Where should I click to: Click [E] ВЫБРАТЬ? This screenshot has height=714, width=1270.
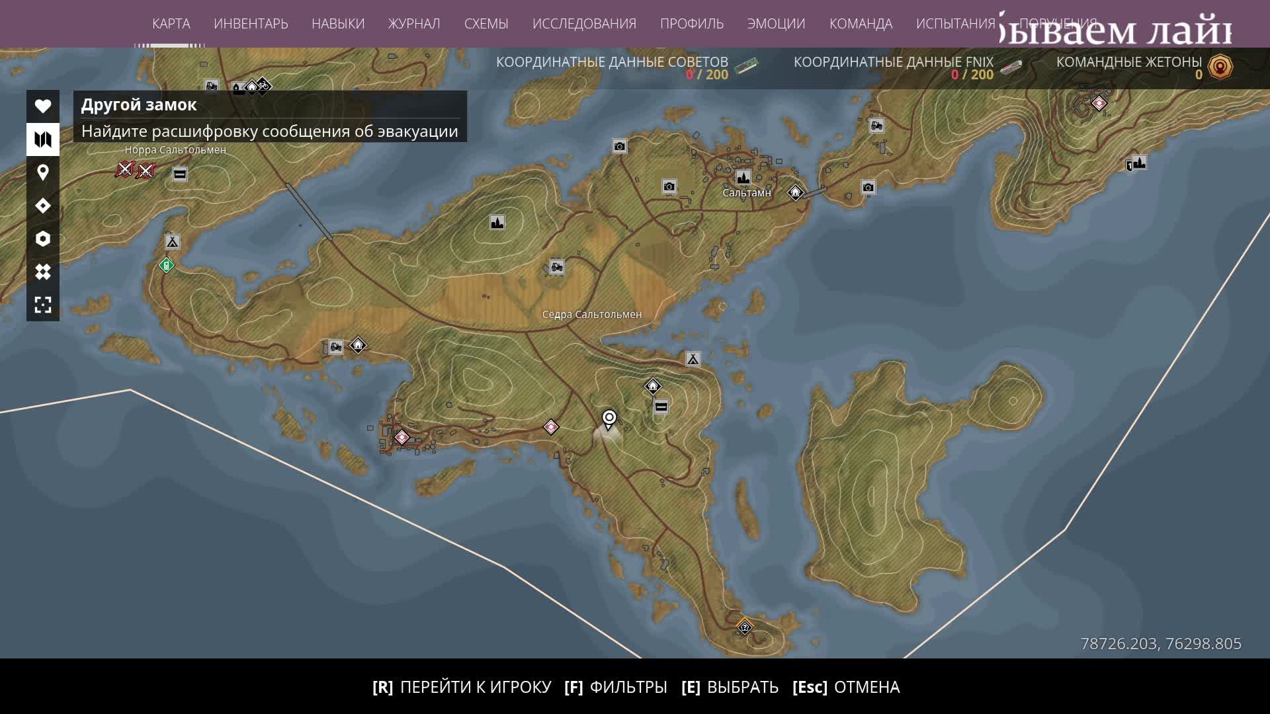pyautogui.click(x=730, y=688)
